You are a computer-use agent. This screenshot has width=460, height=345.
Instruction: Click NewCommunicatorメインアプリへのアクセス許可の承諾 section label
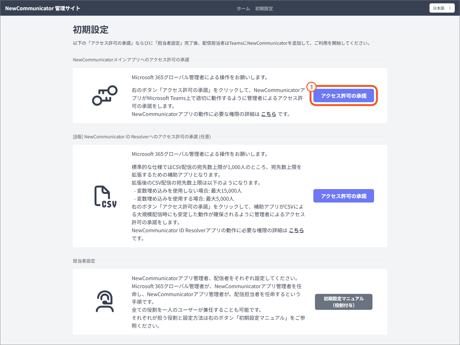131,60
